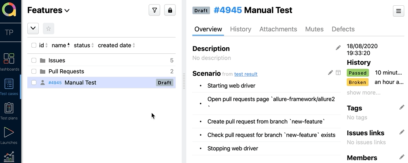Screen dimensions: 408x163
Task: Sort by id column
Action: tap(44, 45)
